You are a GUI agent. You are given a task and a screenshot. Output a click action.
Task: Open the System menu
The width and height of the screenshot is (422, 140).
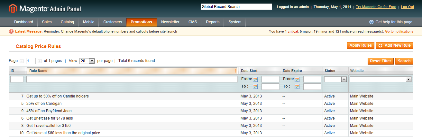(x=235, y=22)
